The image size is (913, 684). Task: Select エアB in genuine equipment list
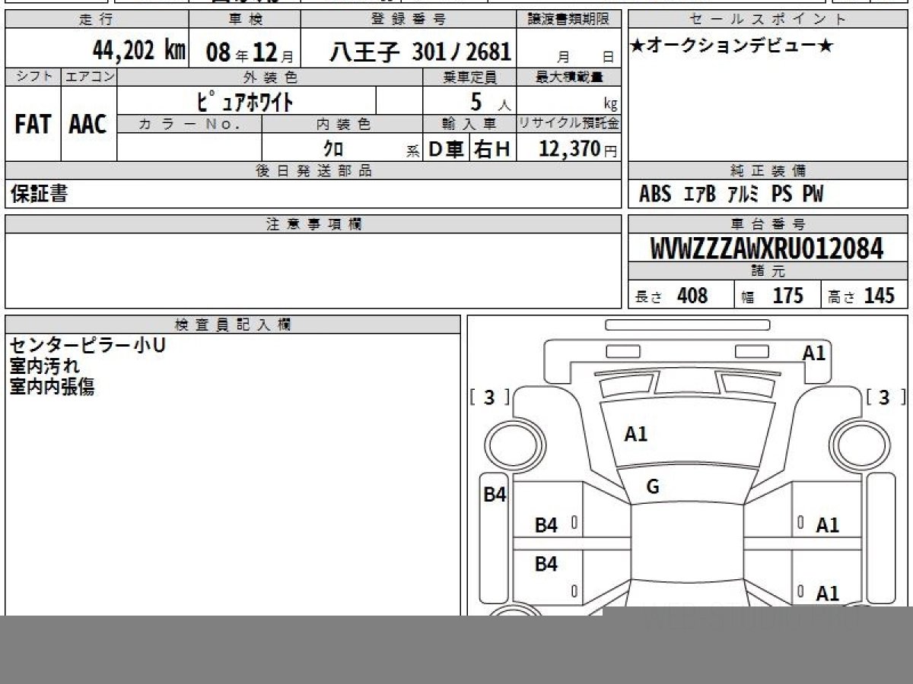pos(700,195)
